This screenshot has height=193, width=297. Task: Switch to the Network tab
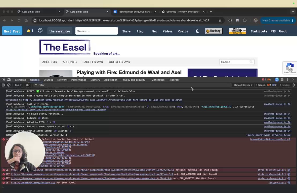[x=62, y=80]
